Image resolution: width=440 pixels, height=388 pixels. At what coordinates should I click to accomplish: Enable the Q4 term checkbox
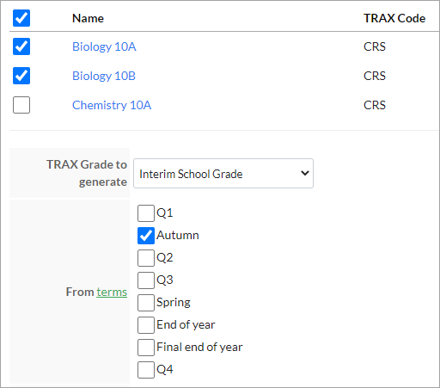tap(146, 370)
